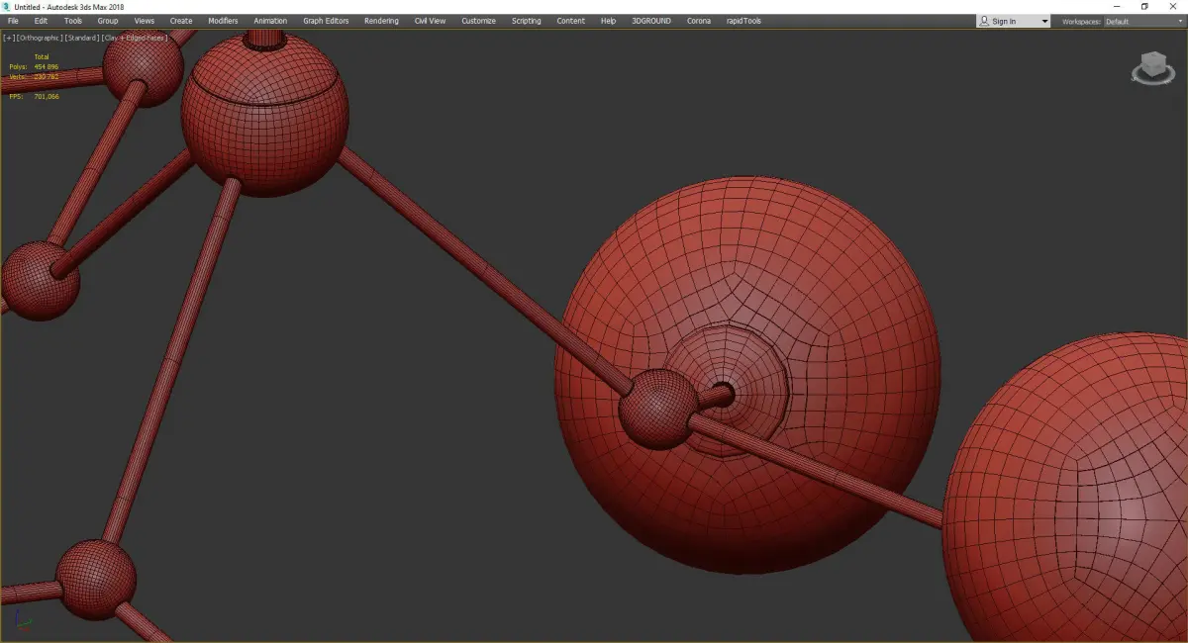Open the Customize menu
Viewport: 1188px width, 643px height.
[x=478, y=21]
